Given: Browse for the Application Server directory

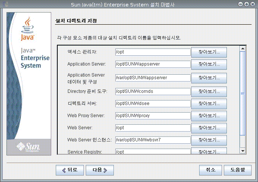Looking at the screenshot, I should 209,64.
